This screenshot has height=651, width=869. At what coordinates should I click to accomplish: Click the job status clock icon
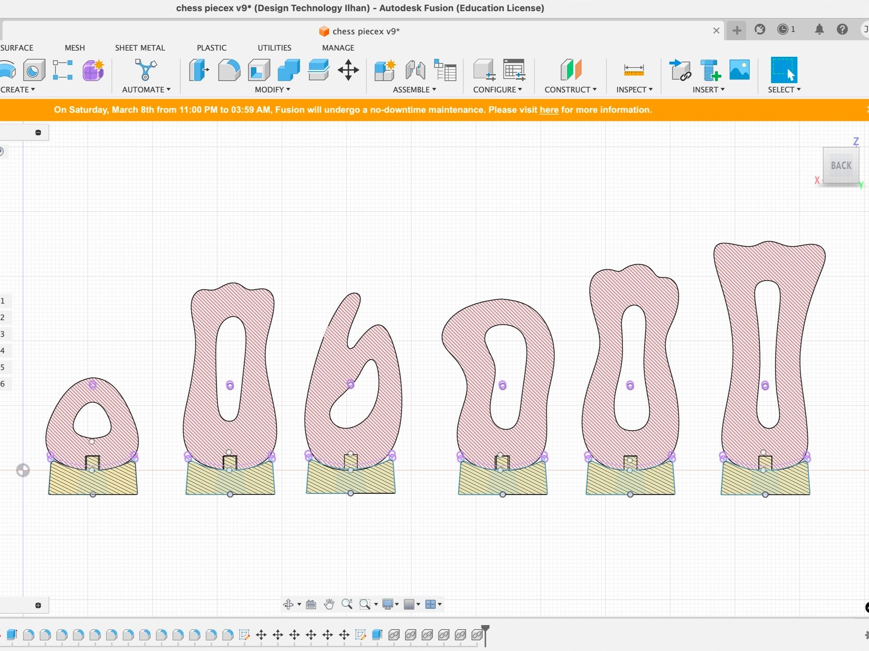783,29
